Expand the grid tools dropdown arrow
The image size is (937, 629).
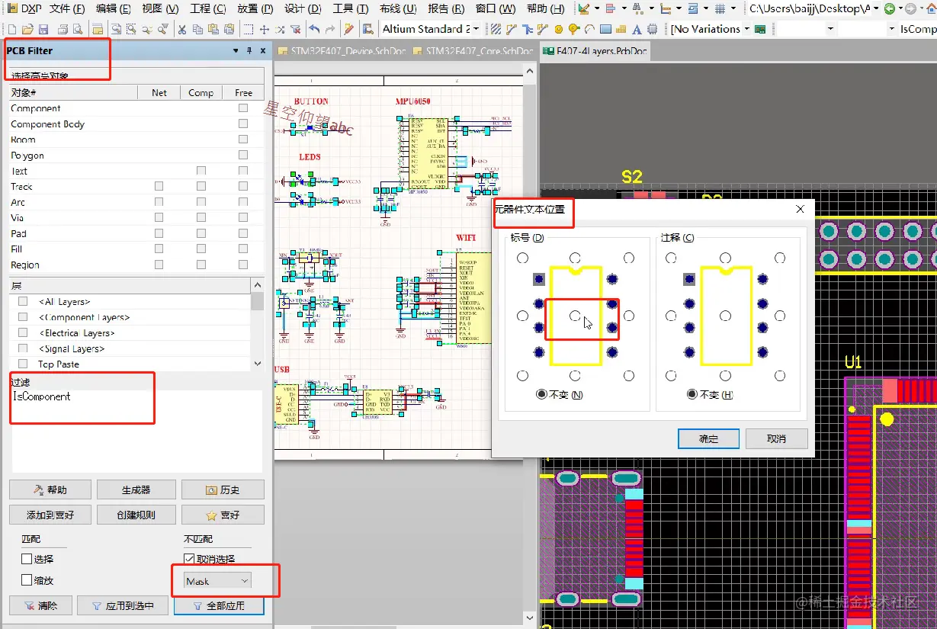click(733, 8)
